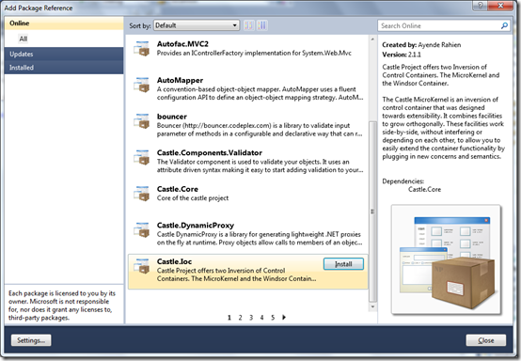
Task: Go to results page 1
Action: click(229, 318)
